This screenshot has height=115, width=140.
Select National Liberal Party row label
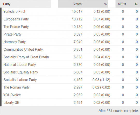pos(19,65)
